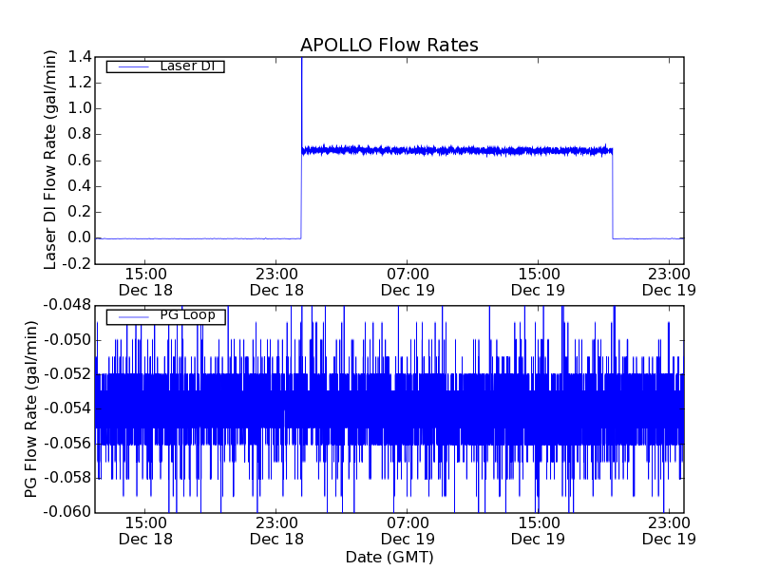
Task: Click top plot's 23:00 Dec 19 tick label
Action: [670, 282]
